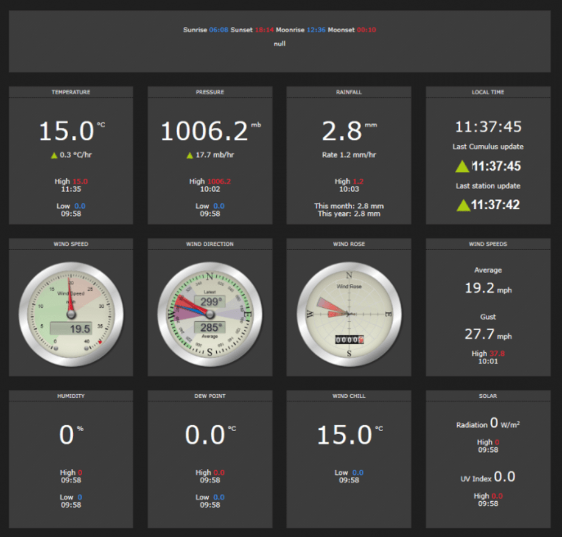This screenshot has height=537, width=562.
Task: Click the Wind Direction compass gauge
Action: (209, 314)
